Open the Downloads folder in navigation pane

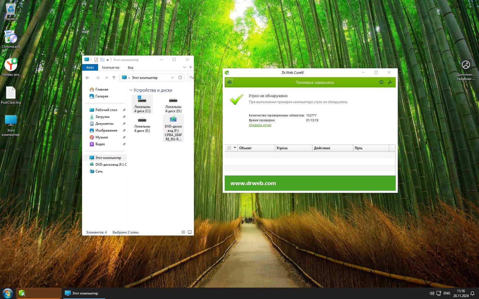(x=102, y=117)
